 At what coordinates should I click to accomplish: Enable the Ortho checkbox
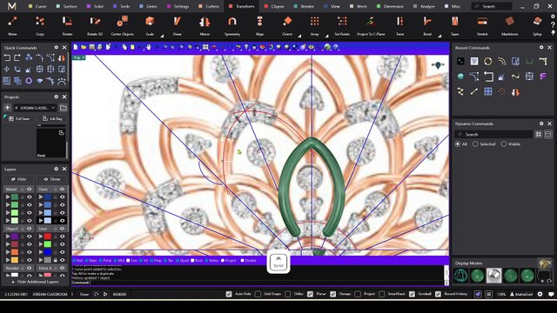click(288, 294)
